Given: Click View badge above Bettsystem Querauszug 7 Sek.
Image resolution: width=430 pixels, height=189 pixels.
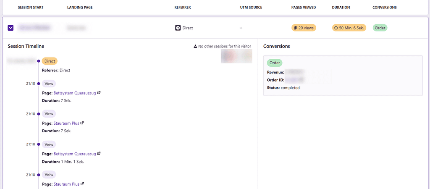Looking at the screenshot, I should pyautogui.click(x=49, y=84).
